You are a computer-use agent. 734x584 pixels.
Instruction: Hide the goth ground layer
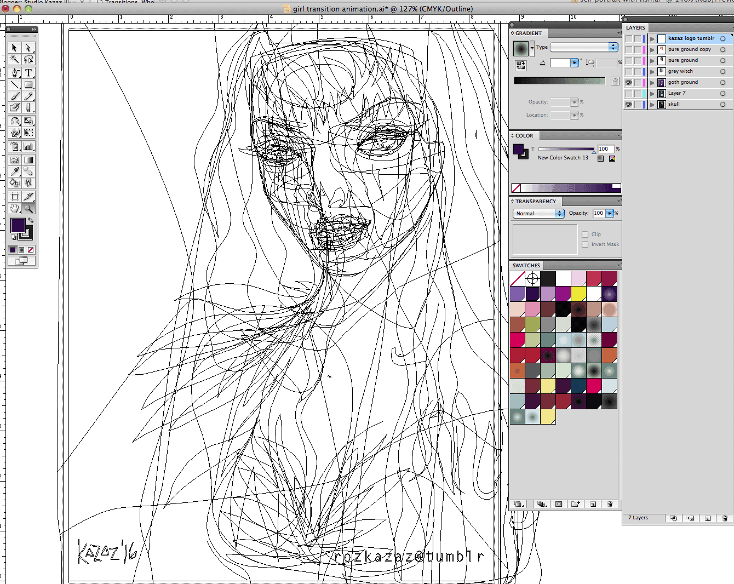(628, 82)
